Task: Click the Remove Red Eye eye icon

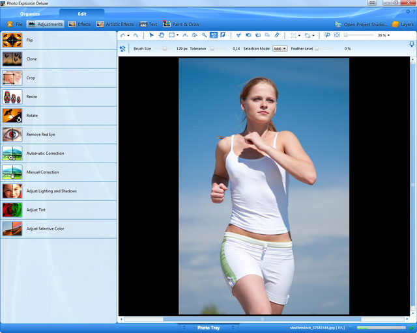Action: (x=12, y=135)
